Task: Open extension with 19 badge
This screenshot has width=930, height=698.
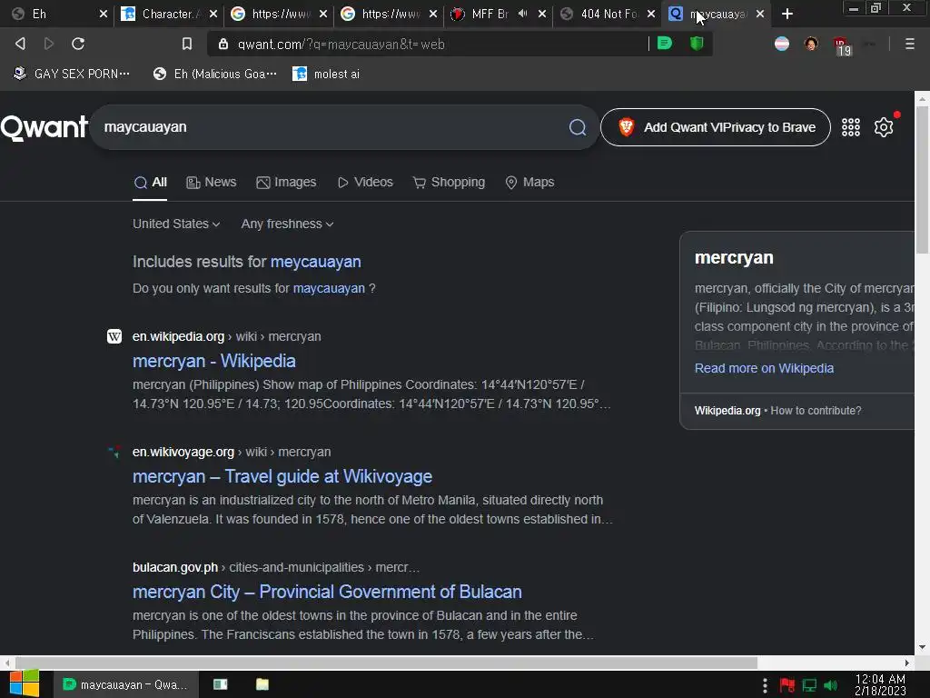Action: [842, 45]
